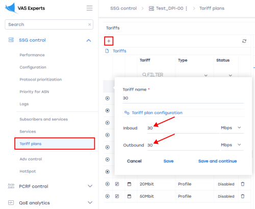The height and width of the screenshot is (209, 255).
Task: Open the Tariff plans menu item
Action: coord(55,144)
